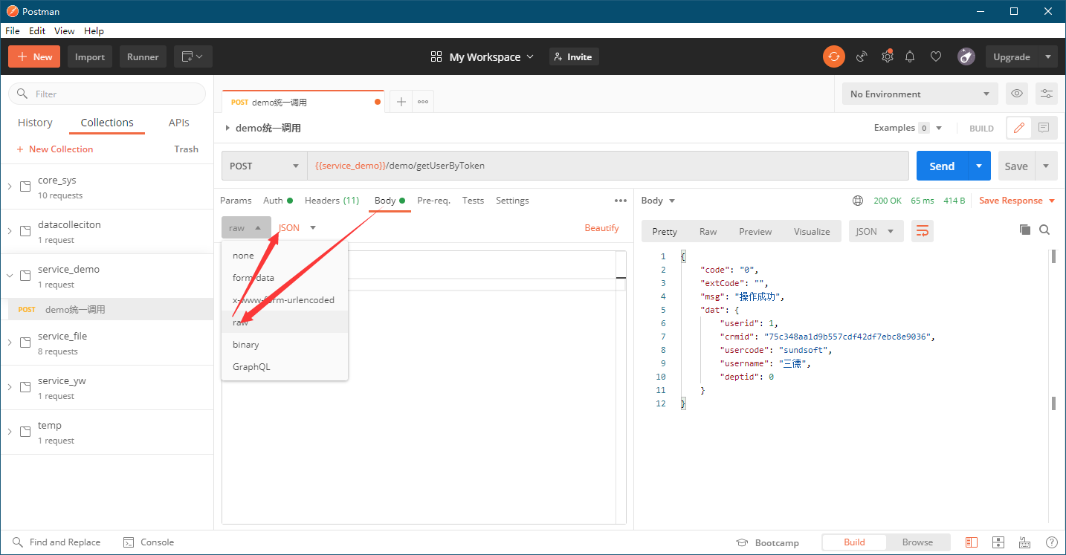Open the Trash link

tap(186, 149)
